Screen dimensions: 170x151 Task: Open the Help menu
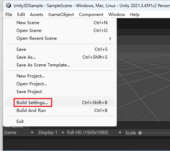pyautogui.click(x=135, y=15)
